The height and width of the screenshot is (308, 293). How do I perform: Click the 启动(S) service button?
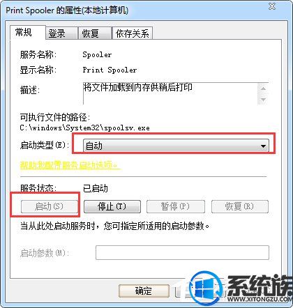[x=49, y=206]
